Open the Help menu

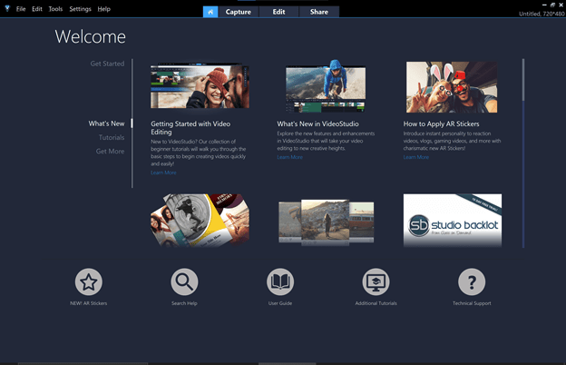[103, 9]
